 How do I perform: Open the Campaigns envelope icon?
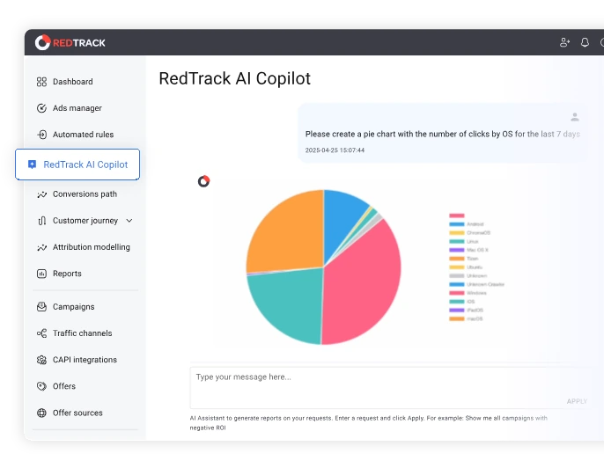(41, 307)
